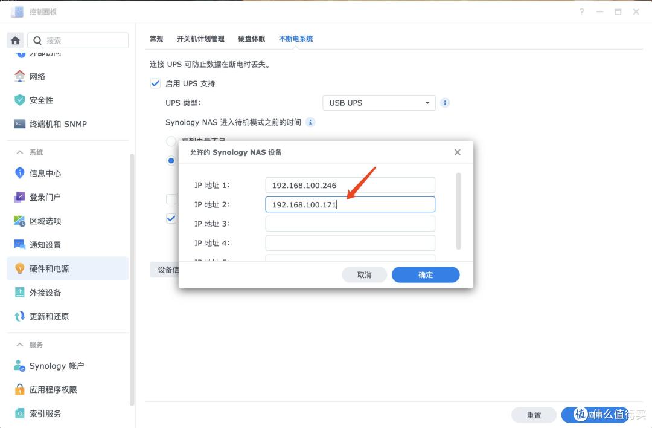Open the 更新和还原 icon
Image resolution: width=652 pixels, height=428 pixels.
(x=19, y=316)
